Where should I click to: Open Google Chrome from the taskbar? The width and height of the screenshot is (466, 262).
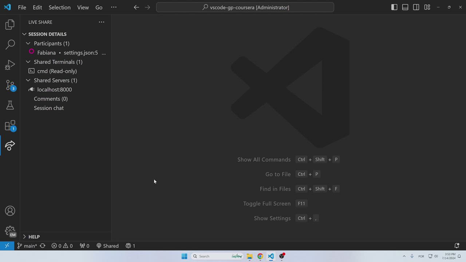click(260, 256)
